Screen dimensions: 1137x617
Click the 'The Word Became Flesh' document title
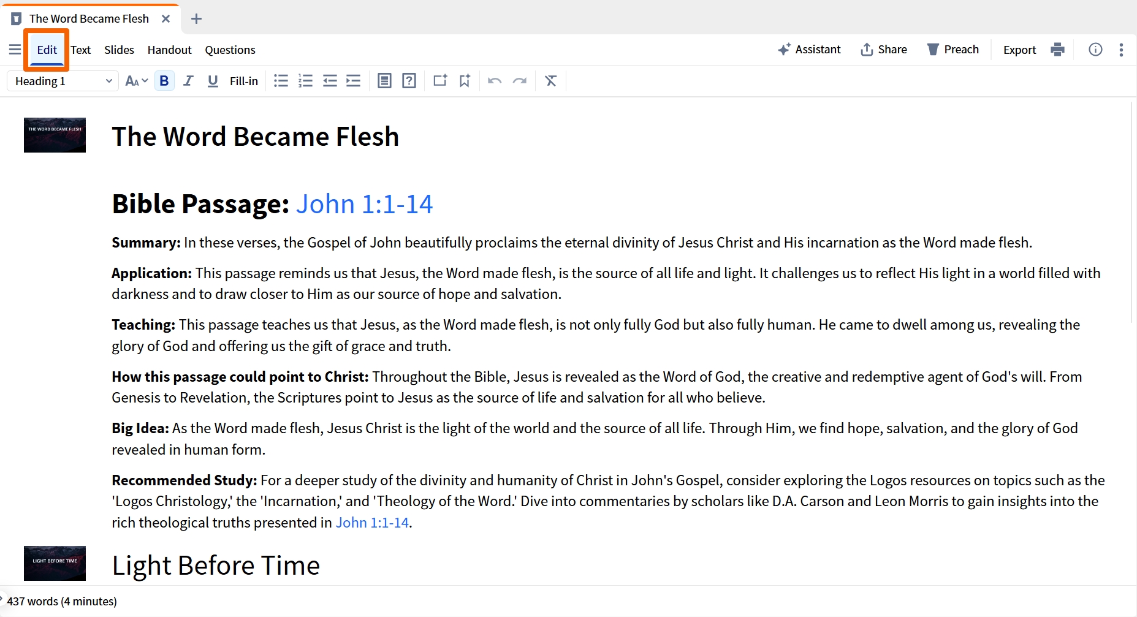[x=256, y=137]
